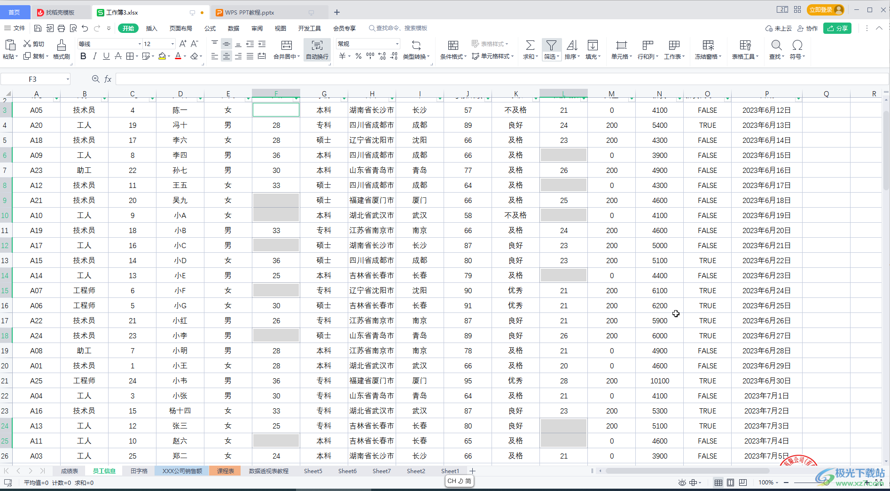The image size is (890, 491).
Task: Click the 协作 collaborate button
Action: click(x=807, y=28)
